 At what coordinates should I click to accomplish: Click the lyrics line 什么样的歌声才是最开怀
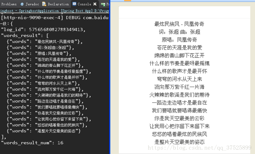pyautogui.click(x=179, y=71)
